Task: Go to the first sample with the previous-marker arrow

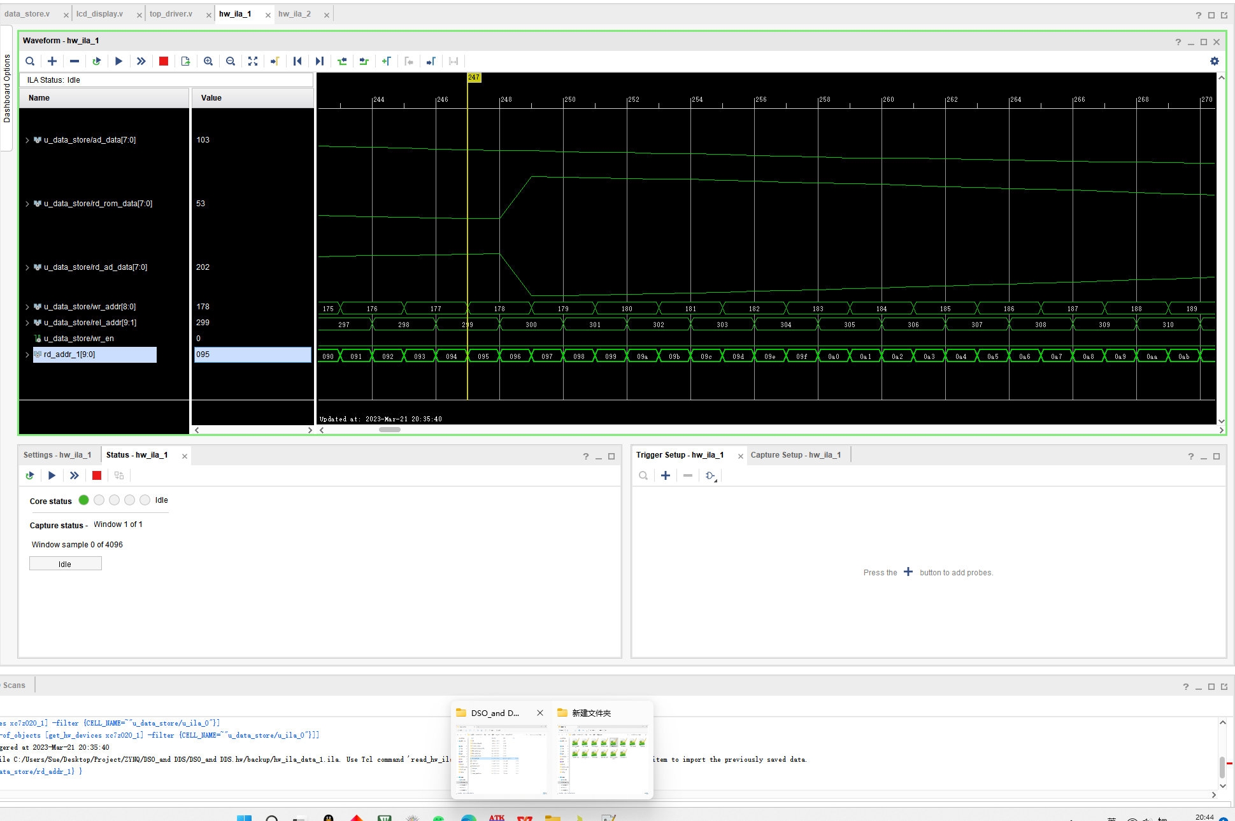Action: click(x=297, y=61)
